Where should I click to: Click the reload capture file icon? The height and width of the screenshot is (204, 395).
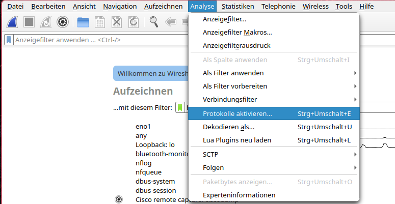[133, 22]
